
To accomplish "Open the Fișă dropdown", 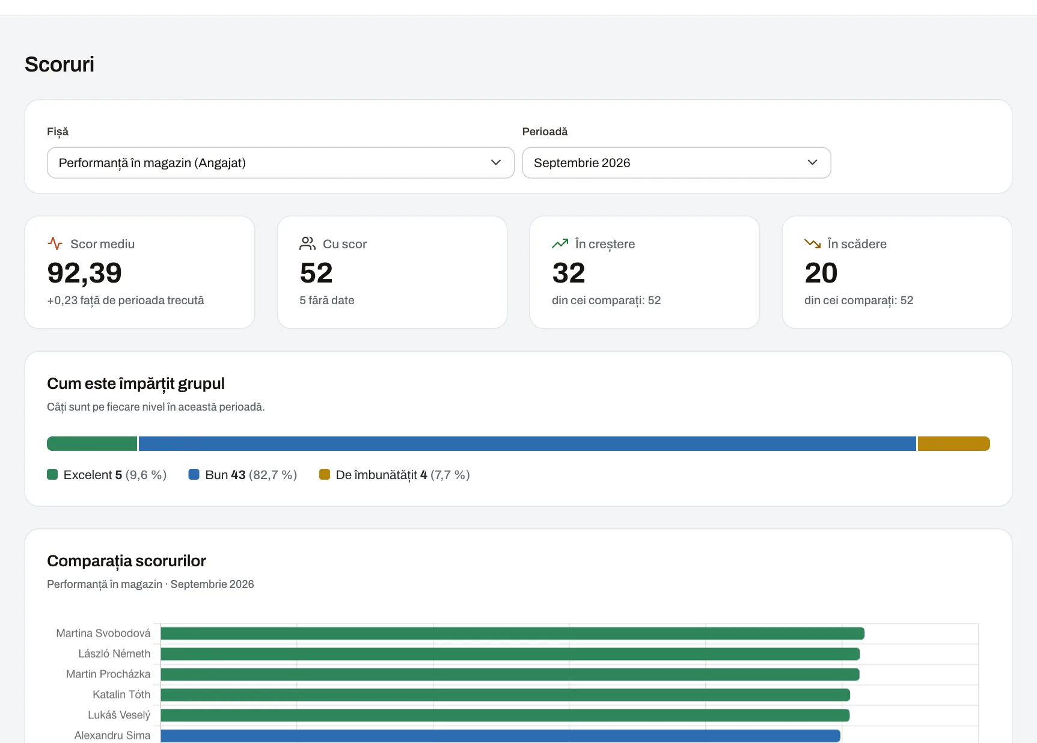I will [x=281, y=163].
